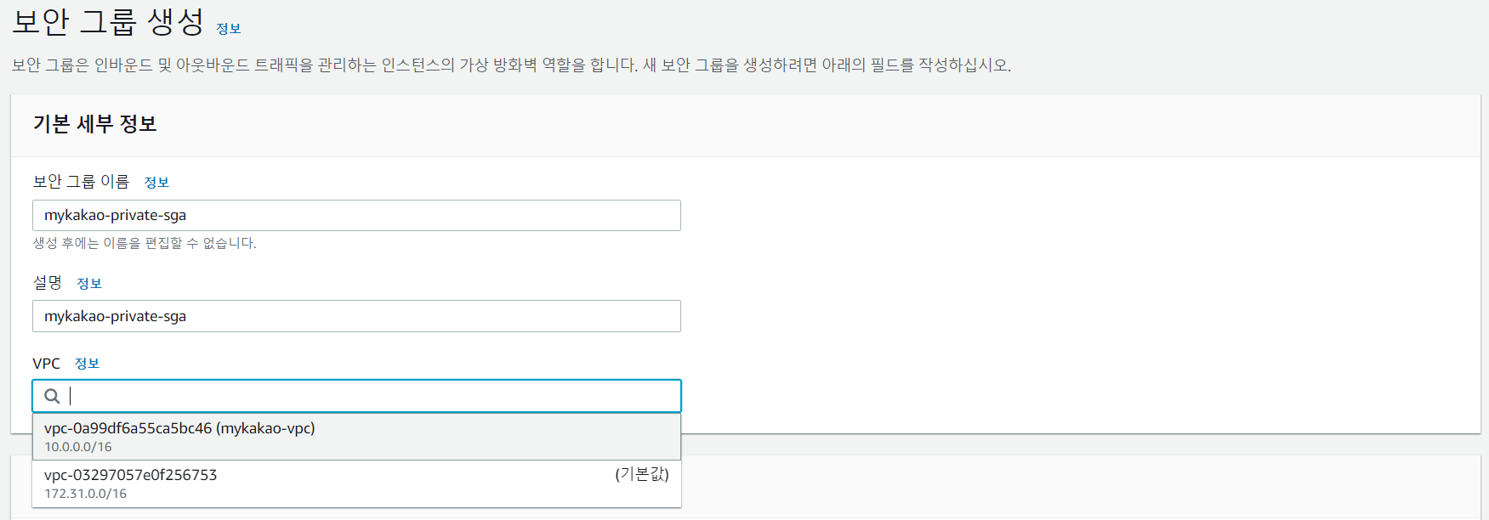Choose the VPC option with CIDR 172.31.0.0/16
This screenshot has height=520, width=1489.
click(x=356, y=483)
